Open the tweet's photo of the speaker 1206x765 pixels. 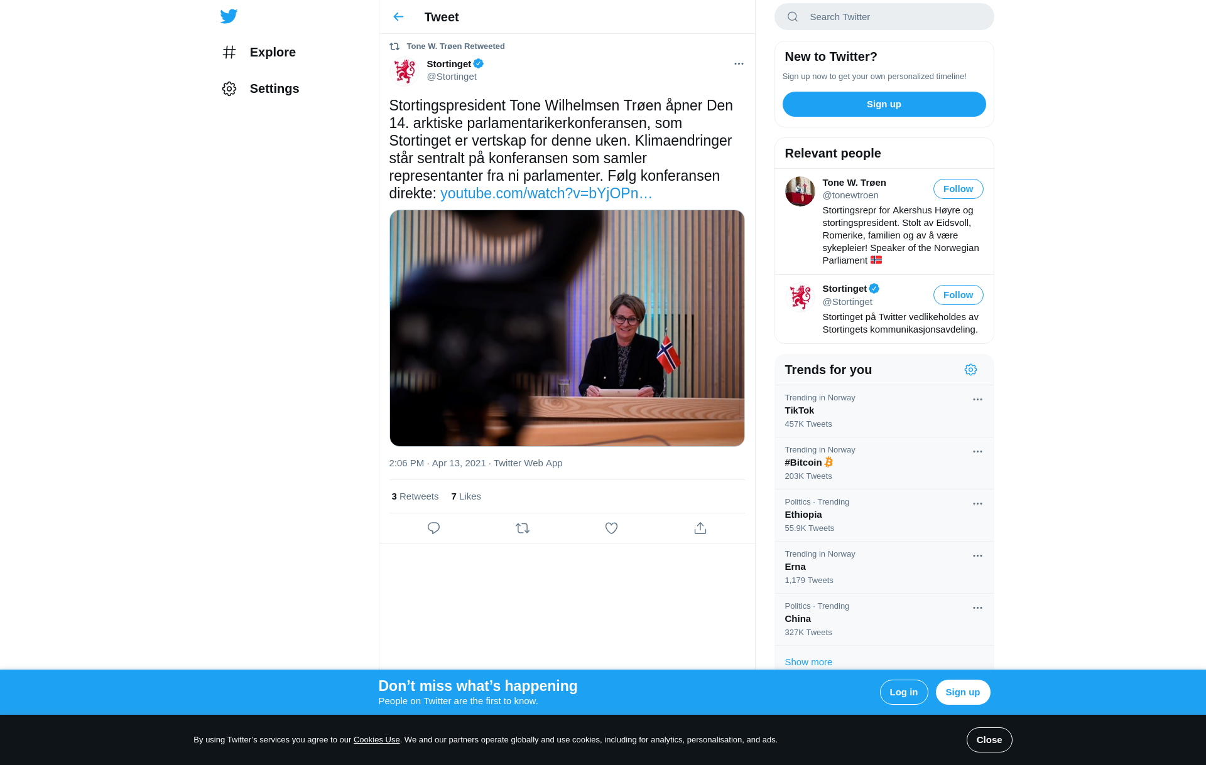567,328
